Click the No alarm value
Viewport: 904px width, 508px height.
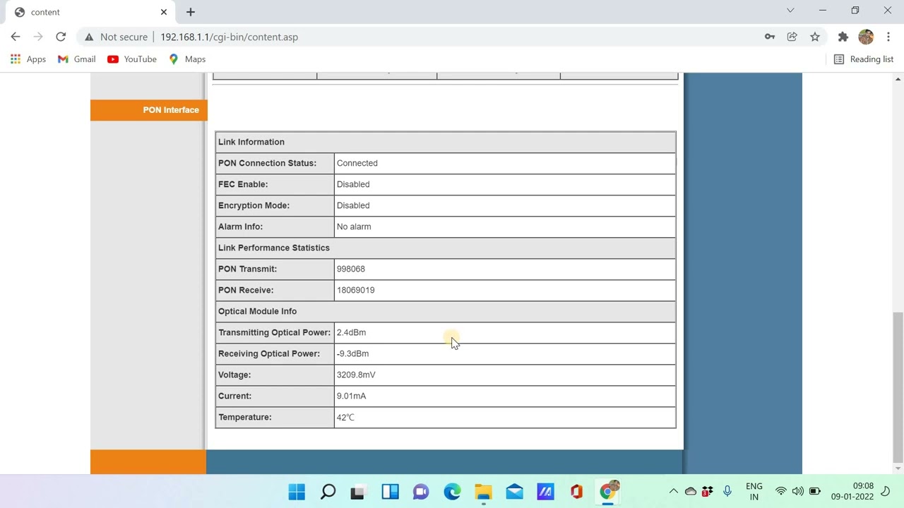(354, 226)
